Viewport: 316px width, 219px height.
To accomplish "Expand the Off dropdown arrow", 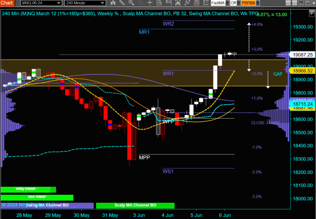I will tap(239, 3).
